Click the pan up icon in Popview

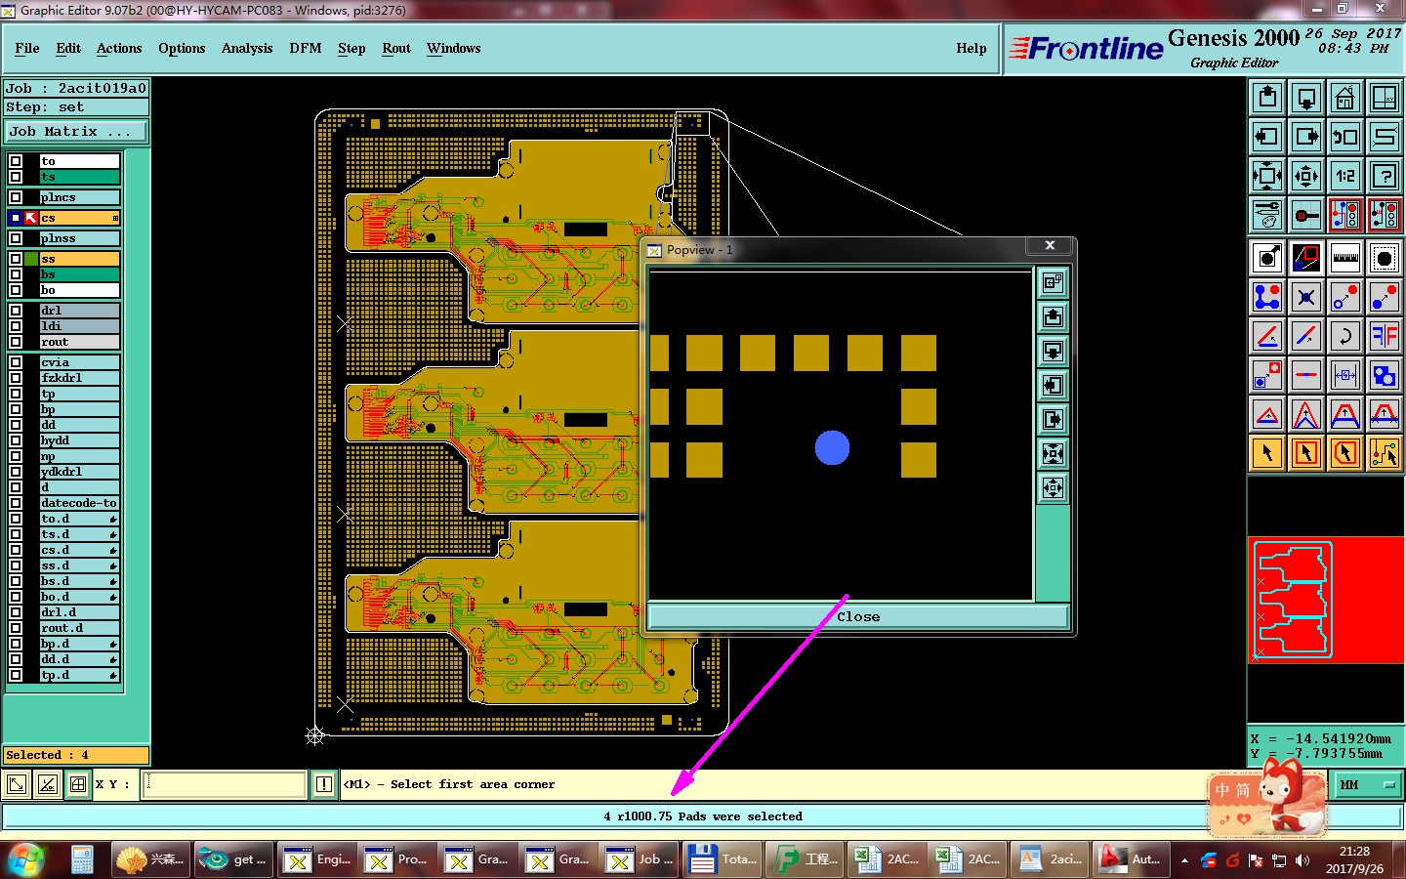[x=1053, y=316]
